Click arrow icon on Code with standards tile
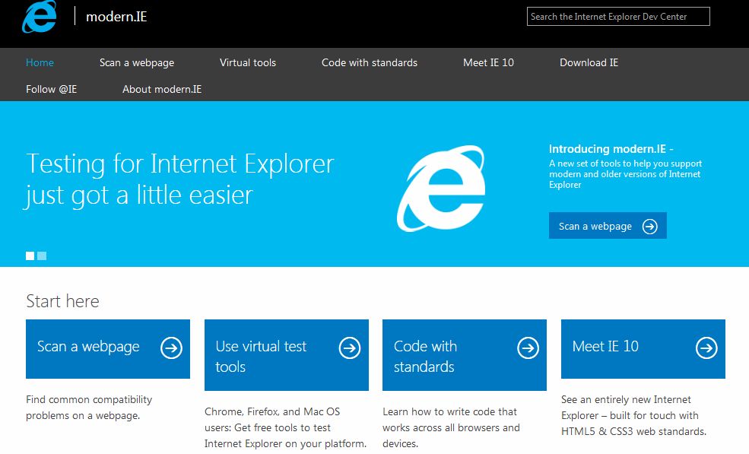This screenshot has width=749, height=454. coord(528,348)
